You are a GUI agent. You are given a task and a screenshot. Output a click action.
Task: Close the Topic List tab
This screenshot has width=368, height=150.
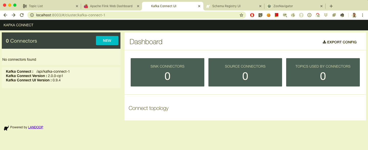click(x=77, y=6)
